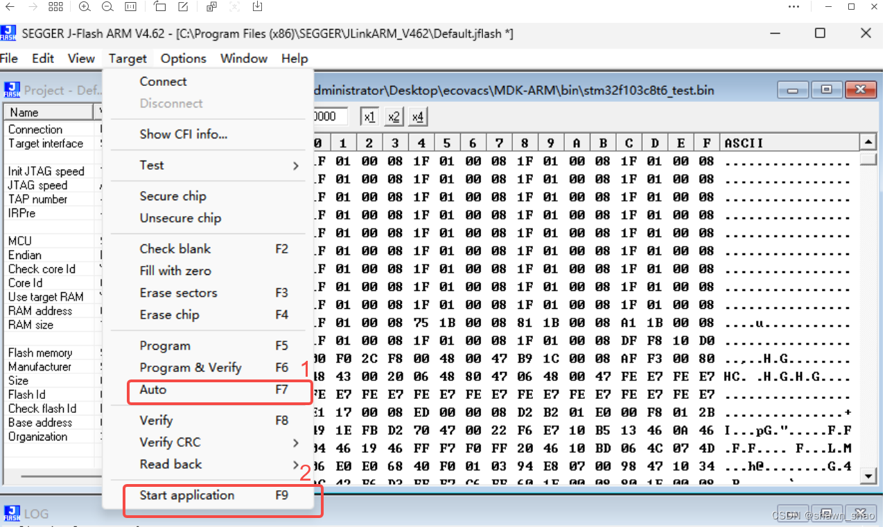Image resolution: width=885 pixels, height=527 pixels.
Task: Open the View menu
Action: pyautogui.click(x=81, y=58)
